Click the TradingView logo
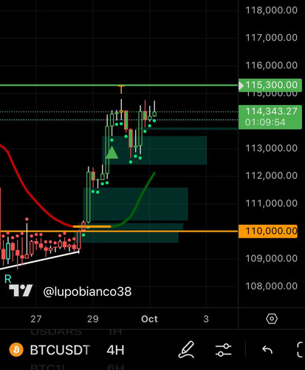The width and height of the screenshot is (305, 370). click(21, 290)
